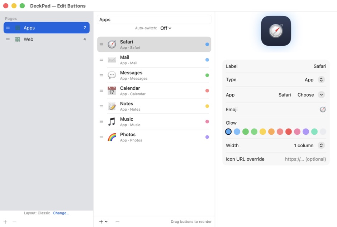The height and width of the screenshot is (227, 337).
Task: Click the reorder handle beside Notes
Action: pyautogui.click(x=101, y=106)
